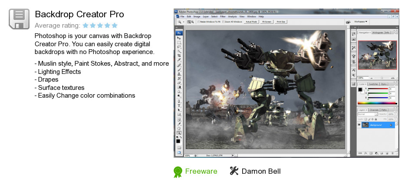Switch to the Paths tab
This screenshot has height=191, width=408.
click(384, 110)
